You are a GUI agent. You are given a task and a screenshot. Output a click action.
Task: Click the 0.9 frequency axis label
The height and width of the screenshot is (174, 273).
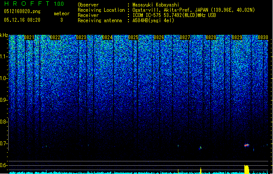[x=4, y=100]
